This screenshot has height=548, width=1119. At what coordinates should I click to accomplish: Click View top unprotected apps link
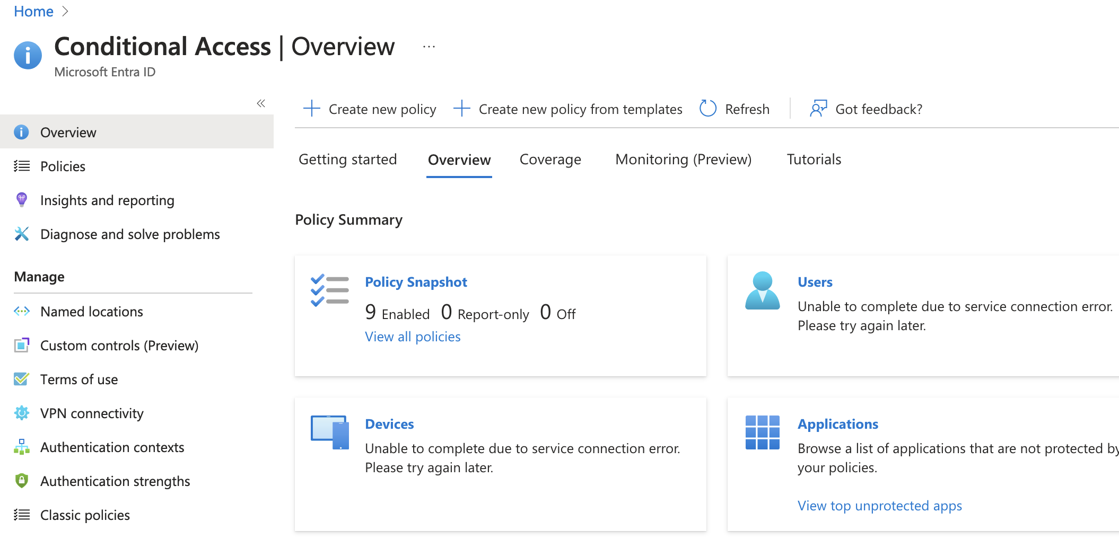[x=879, y=506]
